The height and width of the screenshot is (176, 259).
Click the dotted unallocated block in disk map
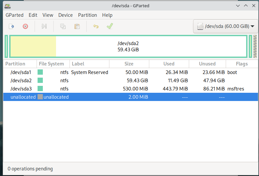(255, 46)
